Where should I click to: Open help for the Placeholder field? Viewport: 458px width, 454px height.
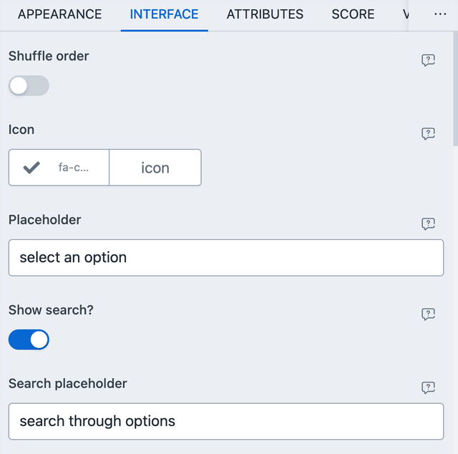(x=428, y=224)
